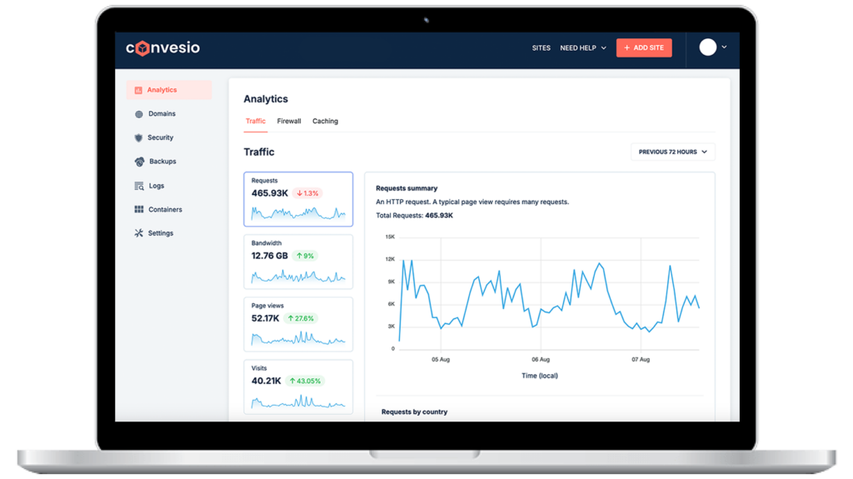Click the Requests by country heading

coord(415,412)
